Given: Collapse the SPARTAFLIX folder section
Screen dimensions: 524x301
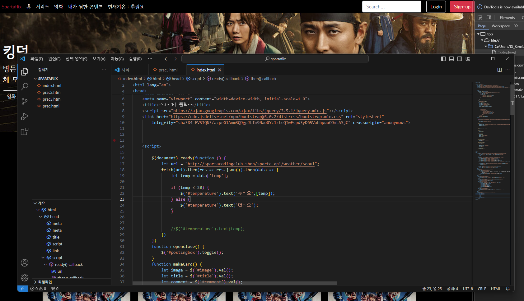Looking at the screenshot, I should pyautogui.click(x=35, y=79).
